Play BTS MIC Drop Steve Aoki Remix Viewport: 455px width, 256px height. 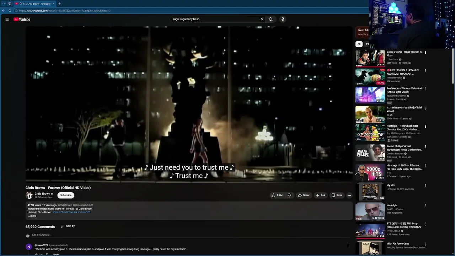pyautogui.click(x=370, y=230)
